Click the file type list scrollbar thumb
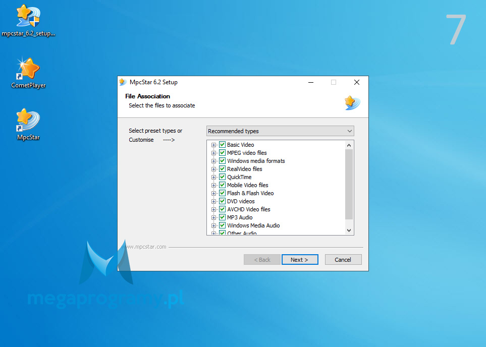This screenshot has width=486, height=347. coord(349,185)
